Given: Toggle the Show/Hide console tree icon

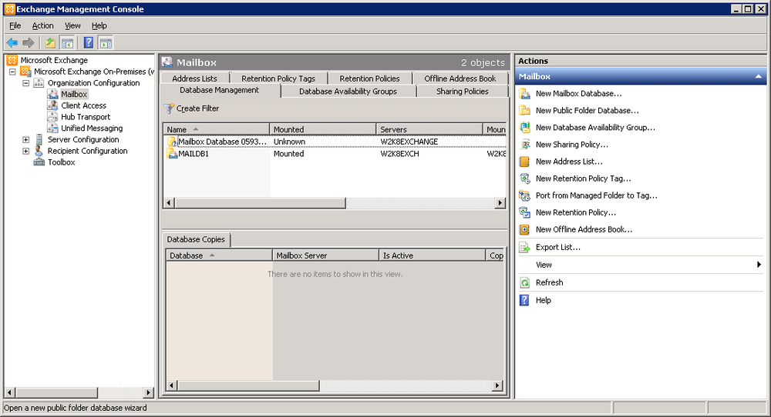Looking at the screenshot, I should (67, 42).
